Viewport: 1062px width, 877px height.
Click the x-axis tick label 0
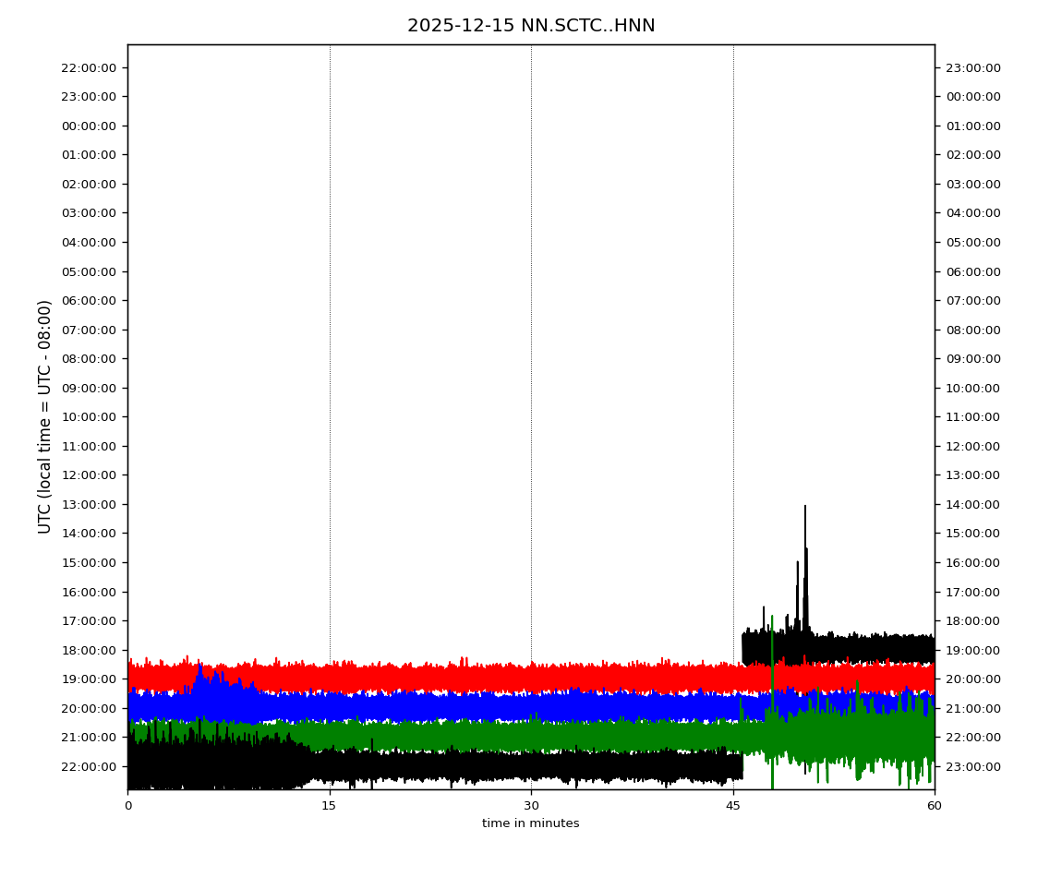[127, 806]
